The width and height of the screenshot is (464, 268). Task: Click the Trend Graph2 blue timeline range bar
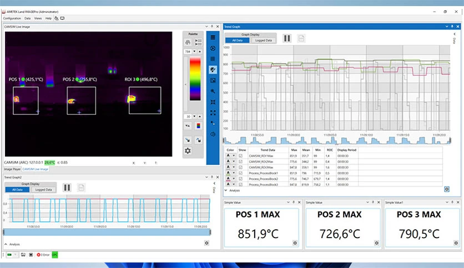pos(107,233)
